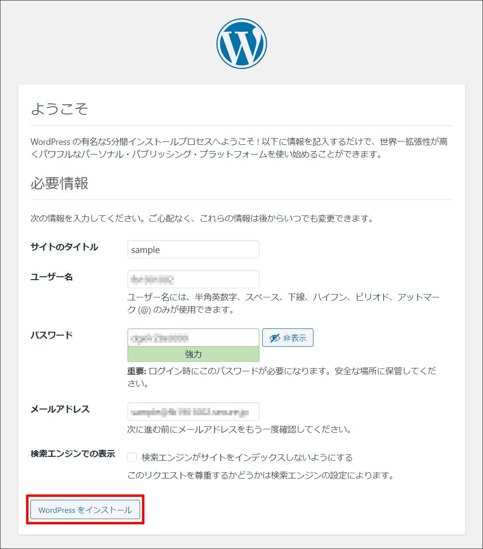Click the username allowed-characters help text
Viewport: 483px width, 549px height.
(283, 303)
